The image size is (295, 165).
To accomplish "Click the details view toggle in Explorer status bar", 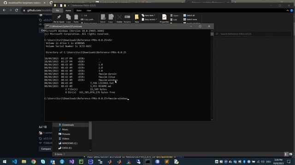I will tap(286, 154).
